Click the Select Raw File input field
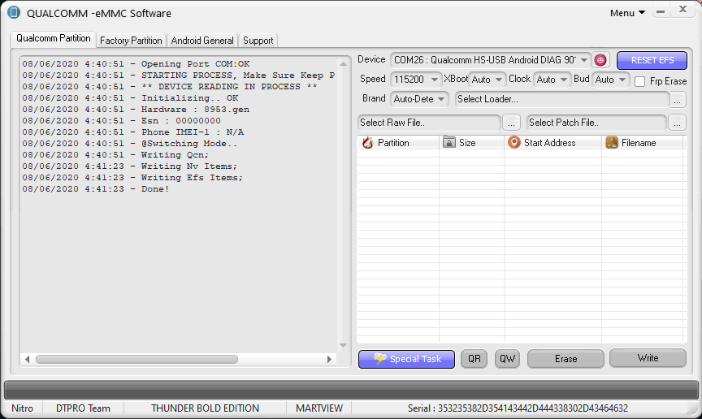The image size is (702, 419). (x=429, y=123)
